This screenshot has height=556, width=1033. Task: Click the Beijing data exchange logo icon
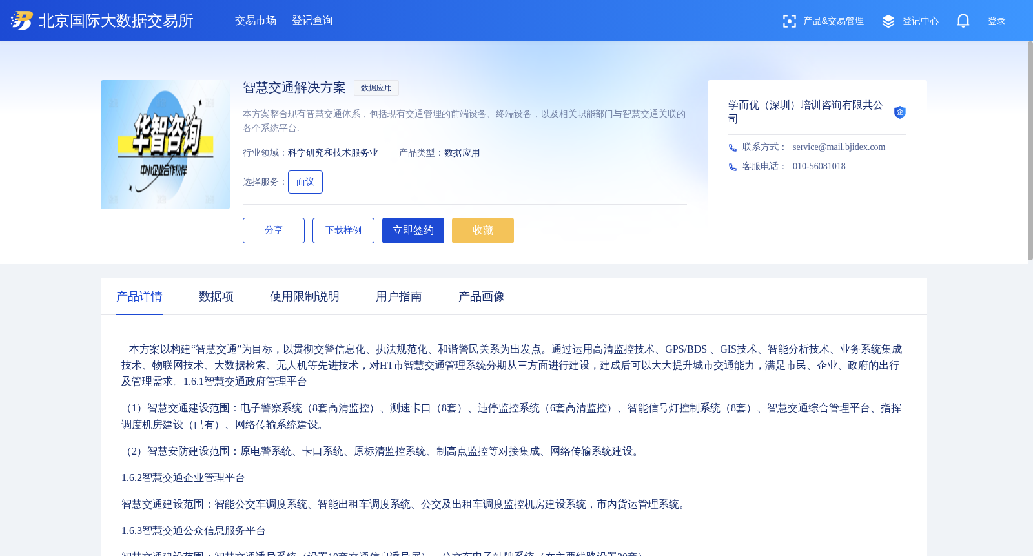pos(22,21)
